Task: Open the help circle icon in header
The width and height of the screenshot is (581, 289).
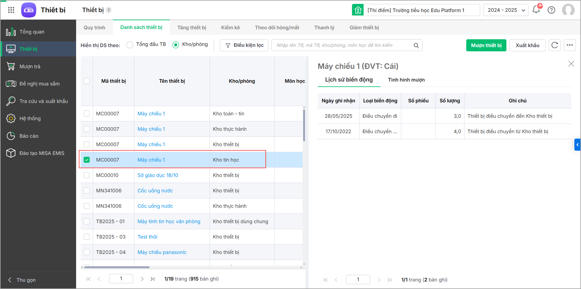Action: [551, 10]
